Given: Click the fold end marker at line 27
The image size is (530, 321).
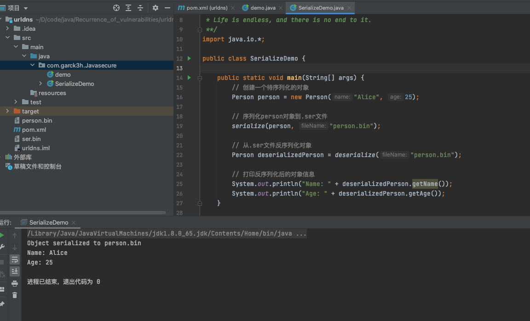Looking at the screenshot, I should [200, 203].
